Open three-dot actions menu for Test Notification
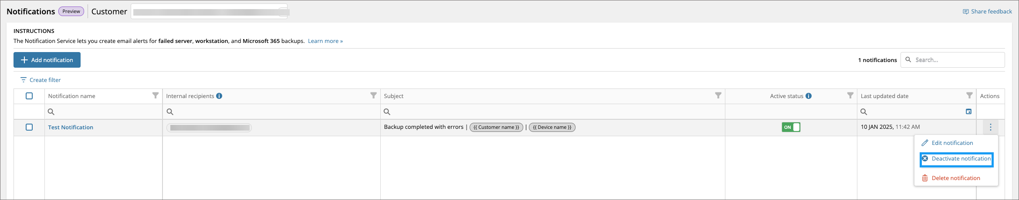This screenshot has height=200, width=1019. tap(990, 127)
